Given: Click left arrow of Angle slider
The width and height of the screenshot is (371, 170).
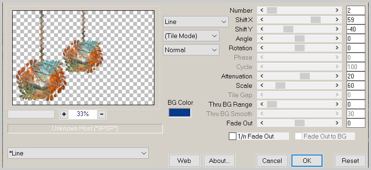Looking at the screenshot, I should tap(262, 39).
